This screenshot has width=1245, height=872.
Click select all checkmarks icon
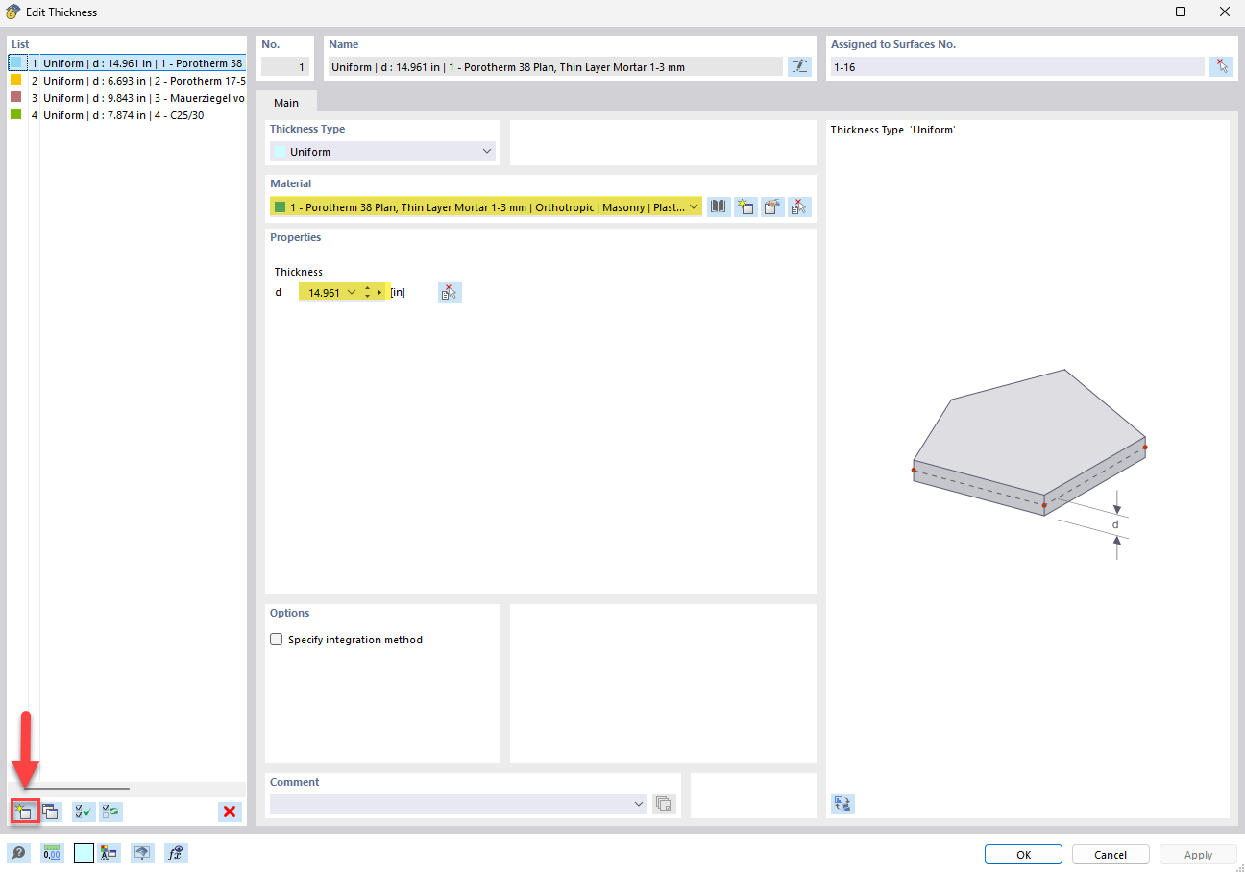click(83, 811)
